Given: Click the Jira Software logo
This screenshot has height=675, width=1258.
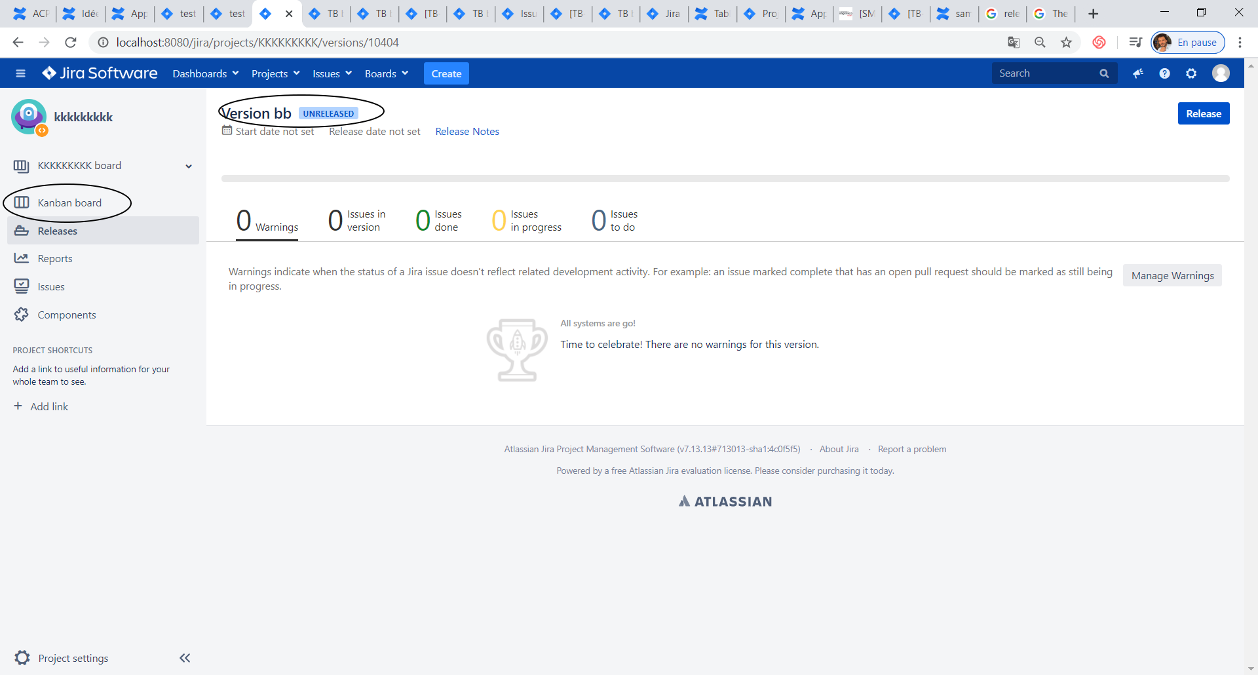Looking at the screenshot, I should (x=100, y=73).
